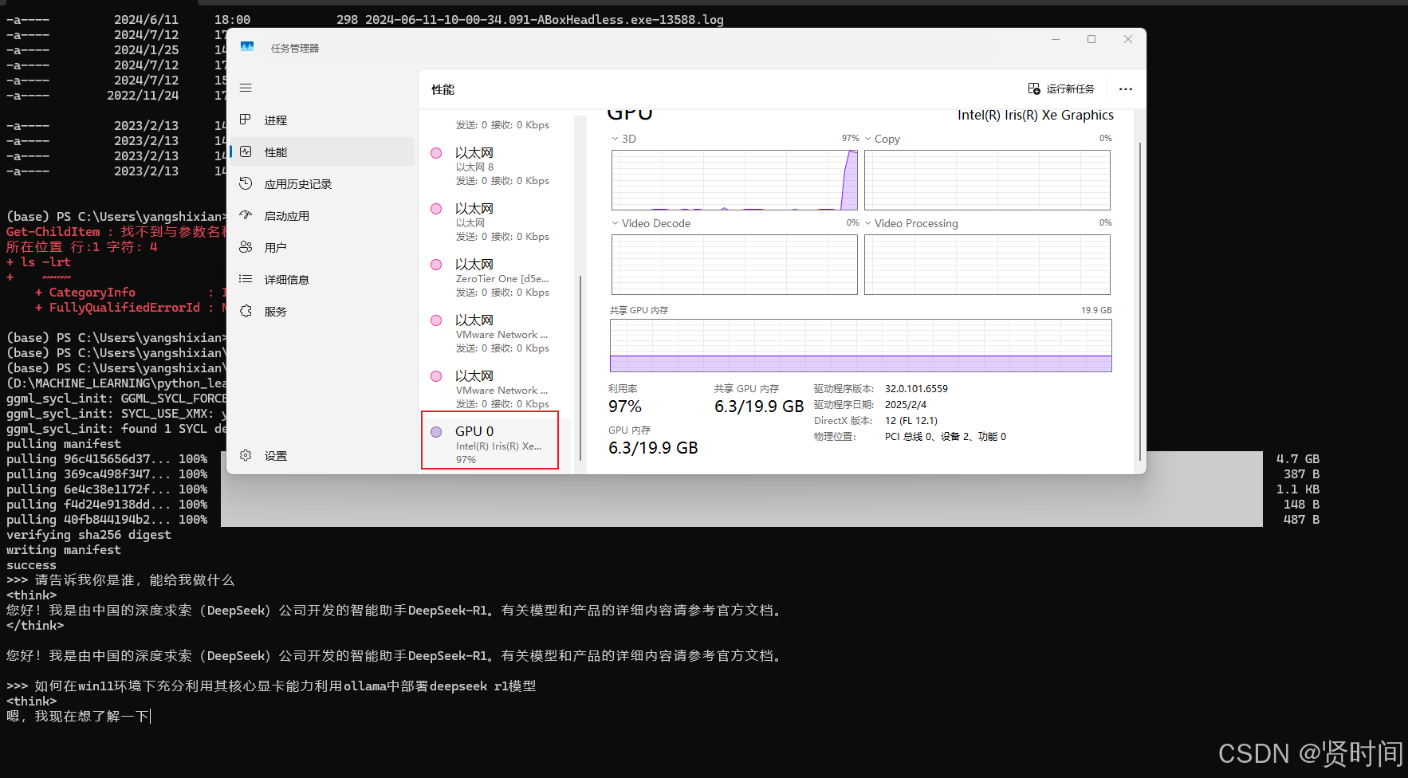This screenshot has width=1408, height=778.
Task: Click the PCI 总线 0 location text
Action: point(946,437)
